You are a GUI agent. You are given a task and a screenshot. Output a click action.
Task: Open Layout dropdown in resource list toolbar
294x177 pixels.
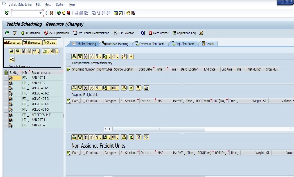click(55, 51)
